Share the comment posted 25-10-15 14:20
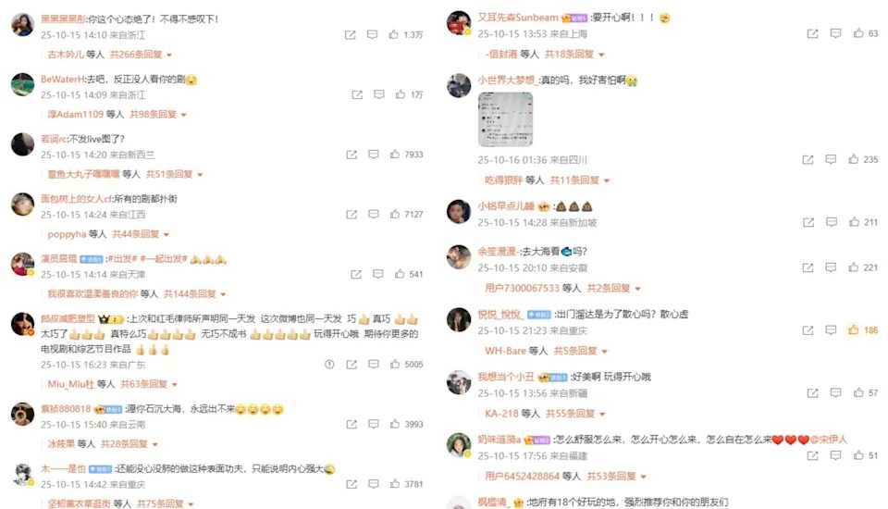This screenshot has height=509, width=888. coord(351,155)
